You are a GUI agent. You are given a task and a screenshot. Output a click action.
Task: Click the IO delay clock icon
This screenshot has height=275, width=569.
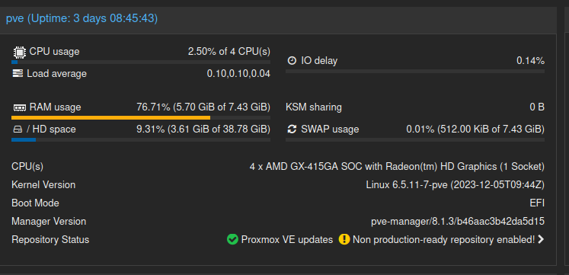(x=292, y=61)
